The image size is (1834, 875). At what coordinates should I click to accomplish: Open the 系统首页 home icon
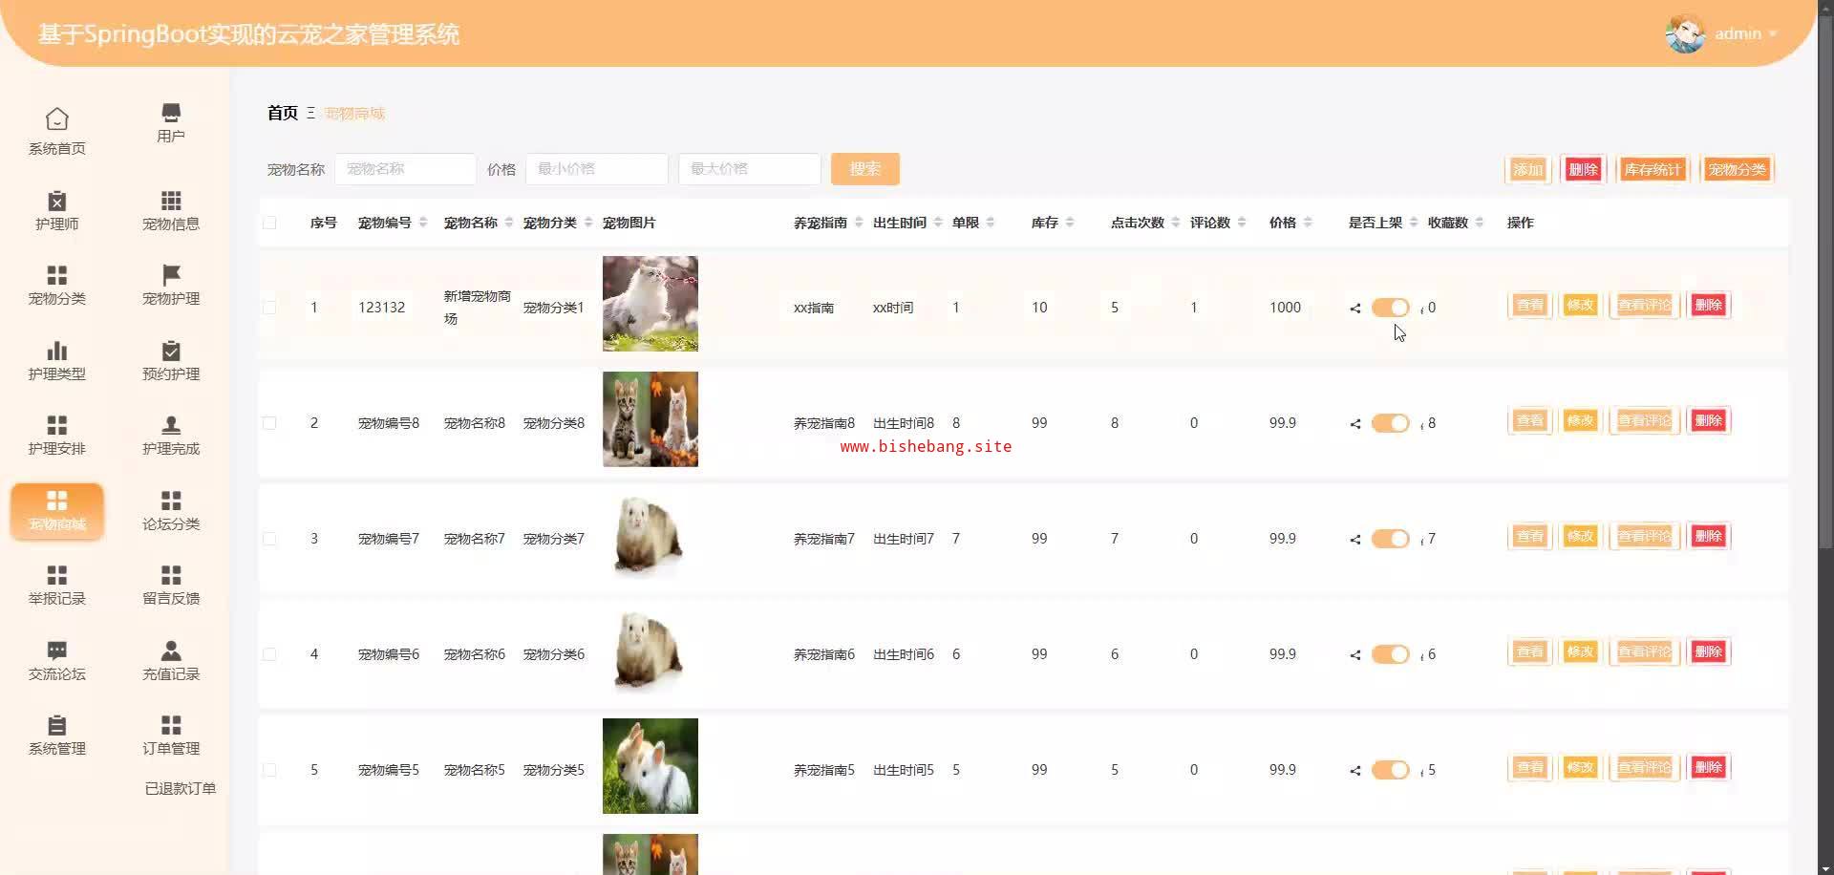coord(57,119)
